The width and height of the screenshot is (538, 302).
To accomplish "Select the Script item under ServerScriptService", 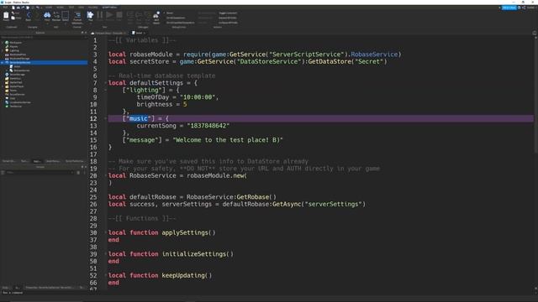I will point(17,66).
